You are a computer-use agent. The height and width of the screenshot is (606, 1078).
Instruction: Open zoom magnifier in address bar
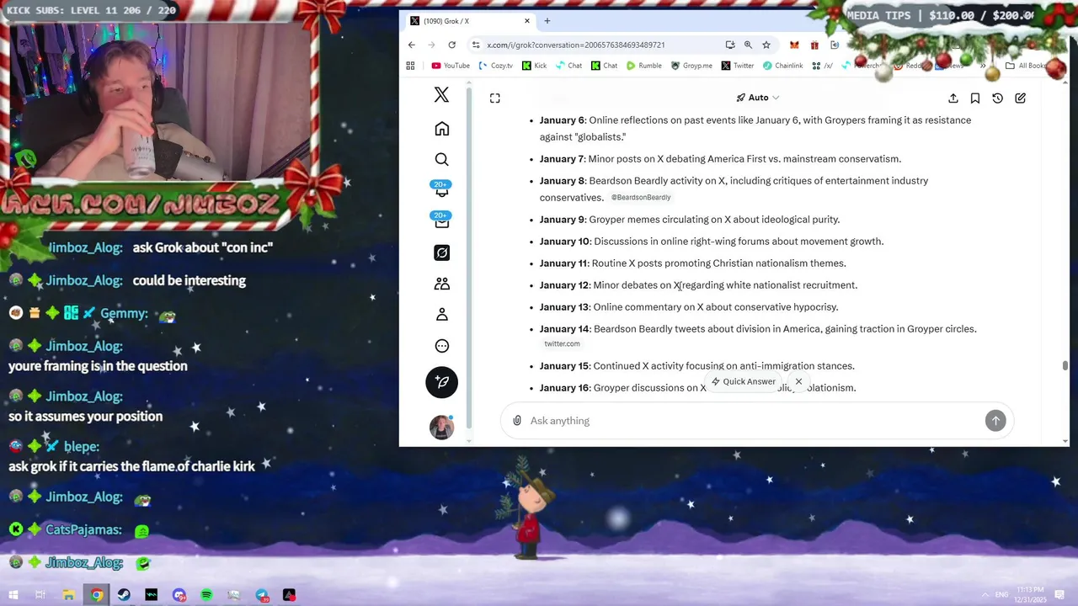747,45
